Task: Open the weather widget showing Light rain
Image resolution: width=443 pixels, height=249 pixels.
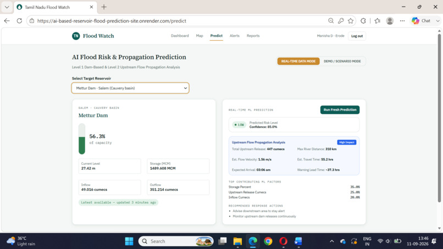Action: pos(21,241)
